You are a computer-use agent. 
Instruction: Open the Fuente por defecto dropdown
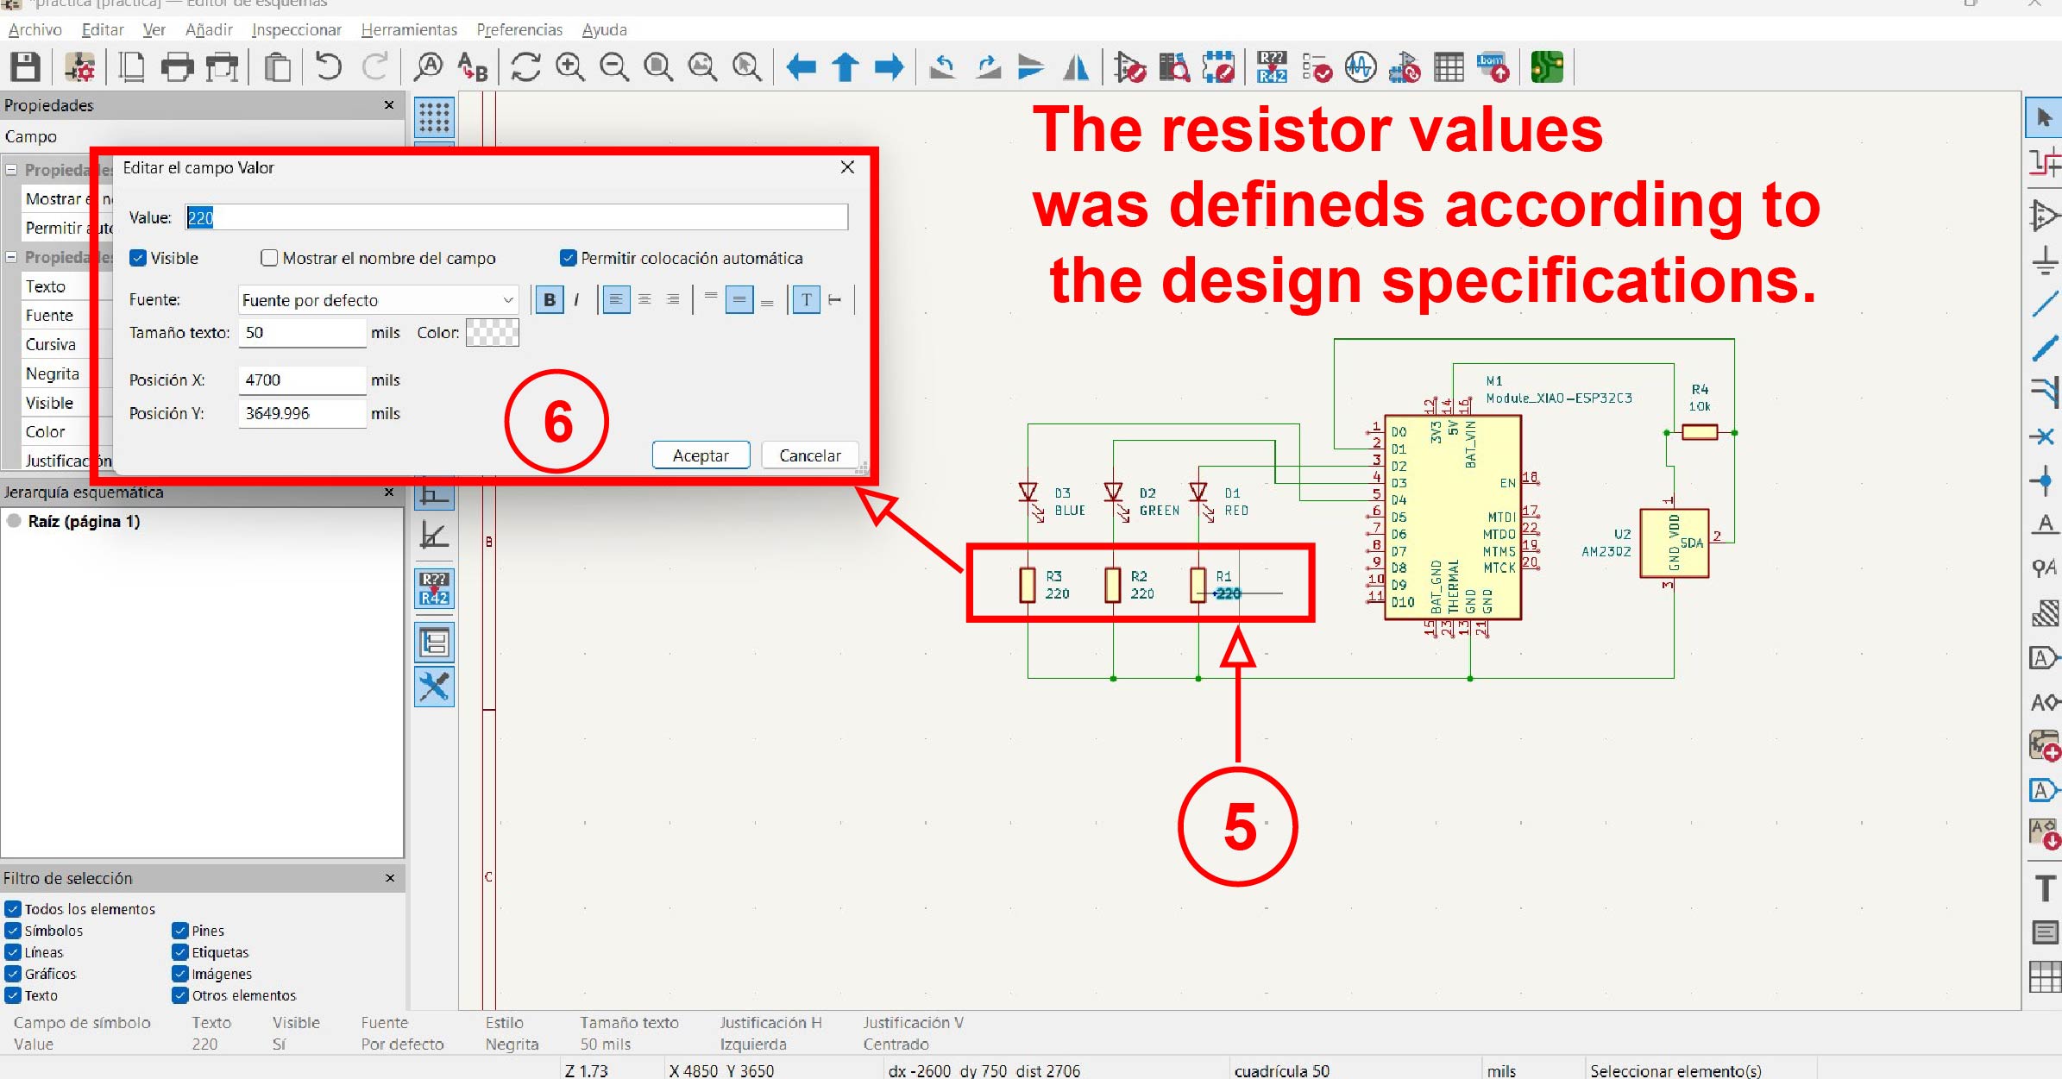click(x=378, y=300)
